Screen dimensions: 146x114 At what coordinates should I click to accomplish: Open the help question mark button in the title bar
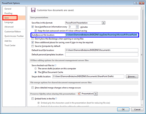tap(136, 3)
